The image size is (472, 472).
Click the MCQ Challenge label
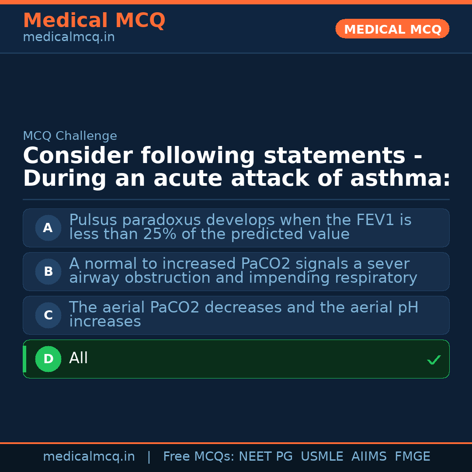(70, 136)
